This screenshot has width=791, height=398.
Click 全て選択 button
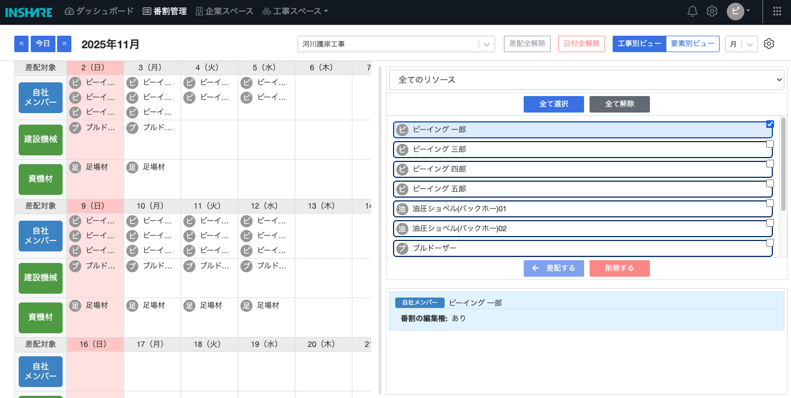[554, 104]
